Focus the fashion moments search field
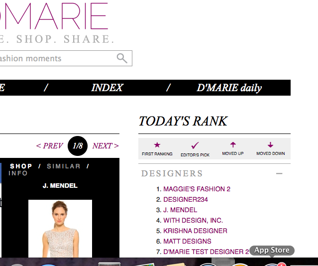The height and width of the screenshot is (266, 318). click(x=66, y=58)
